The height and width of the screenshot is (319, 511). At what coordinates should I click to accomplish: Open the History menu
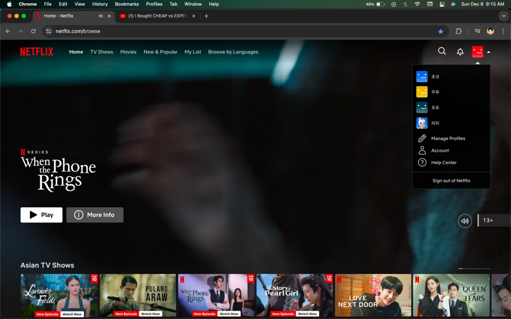pyautogui.click(x=100, y=4)
